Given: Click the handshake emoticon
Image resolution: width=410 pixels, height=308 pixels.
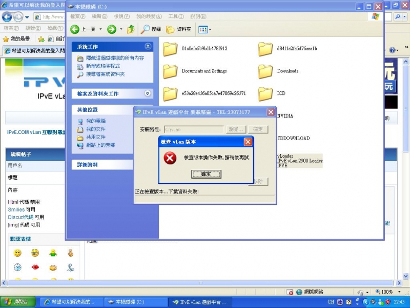Looking at the screenshot, I should [53, 267].
